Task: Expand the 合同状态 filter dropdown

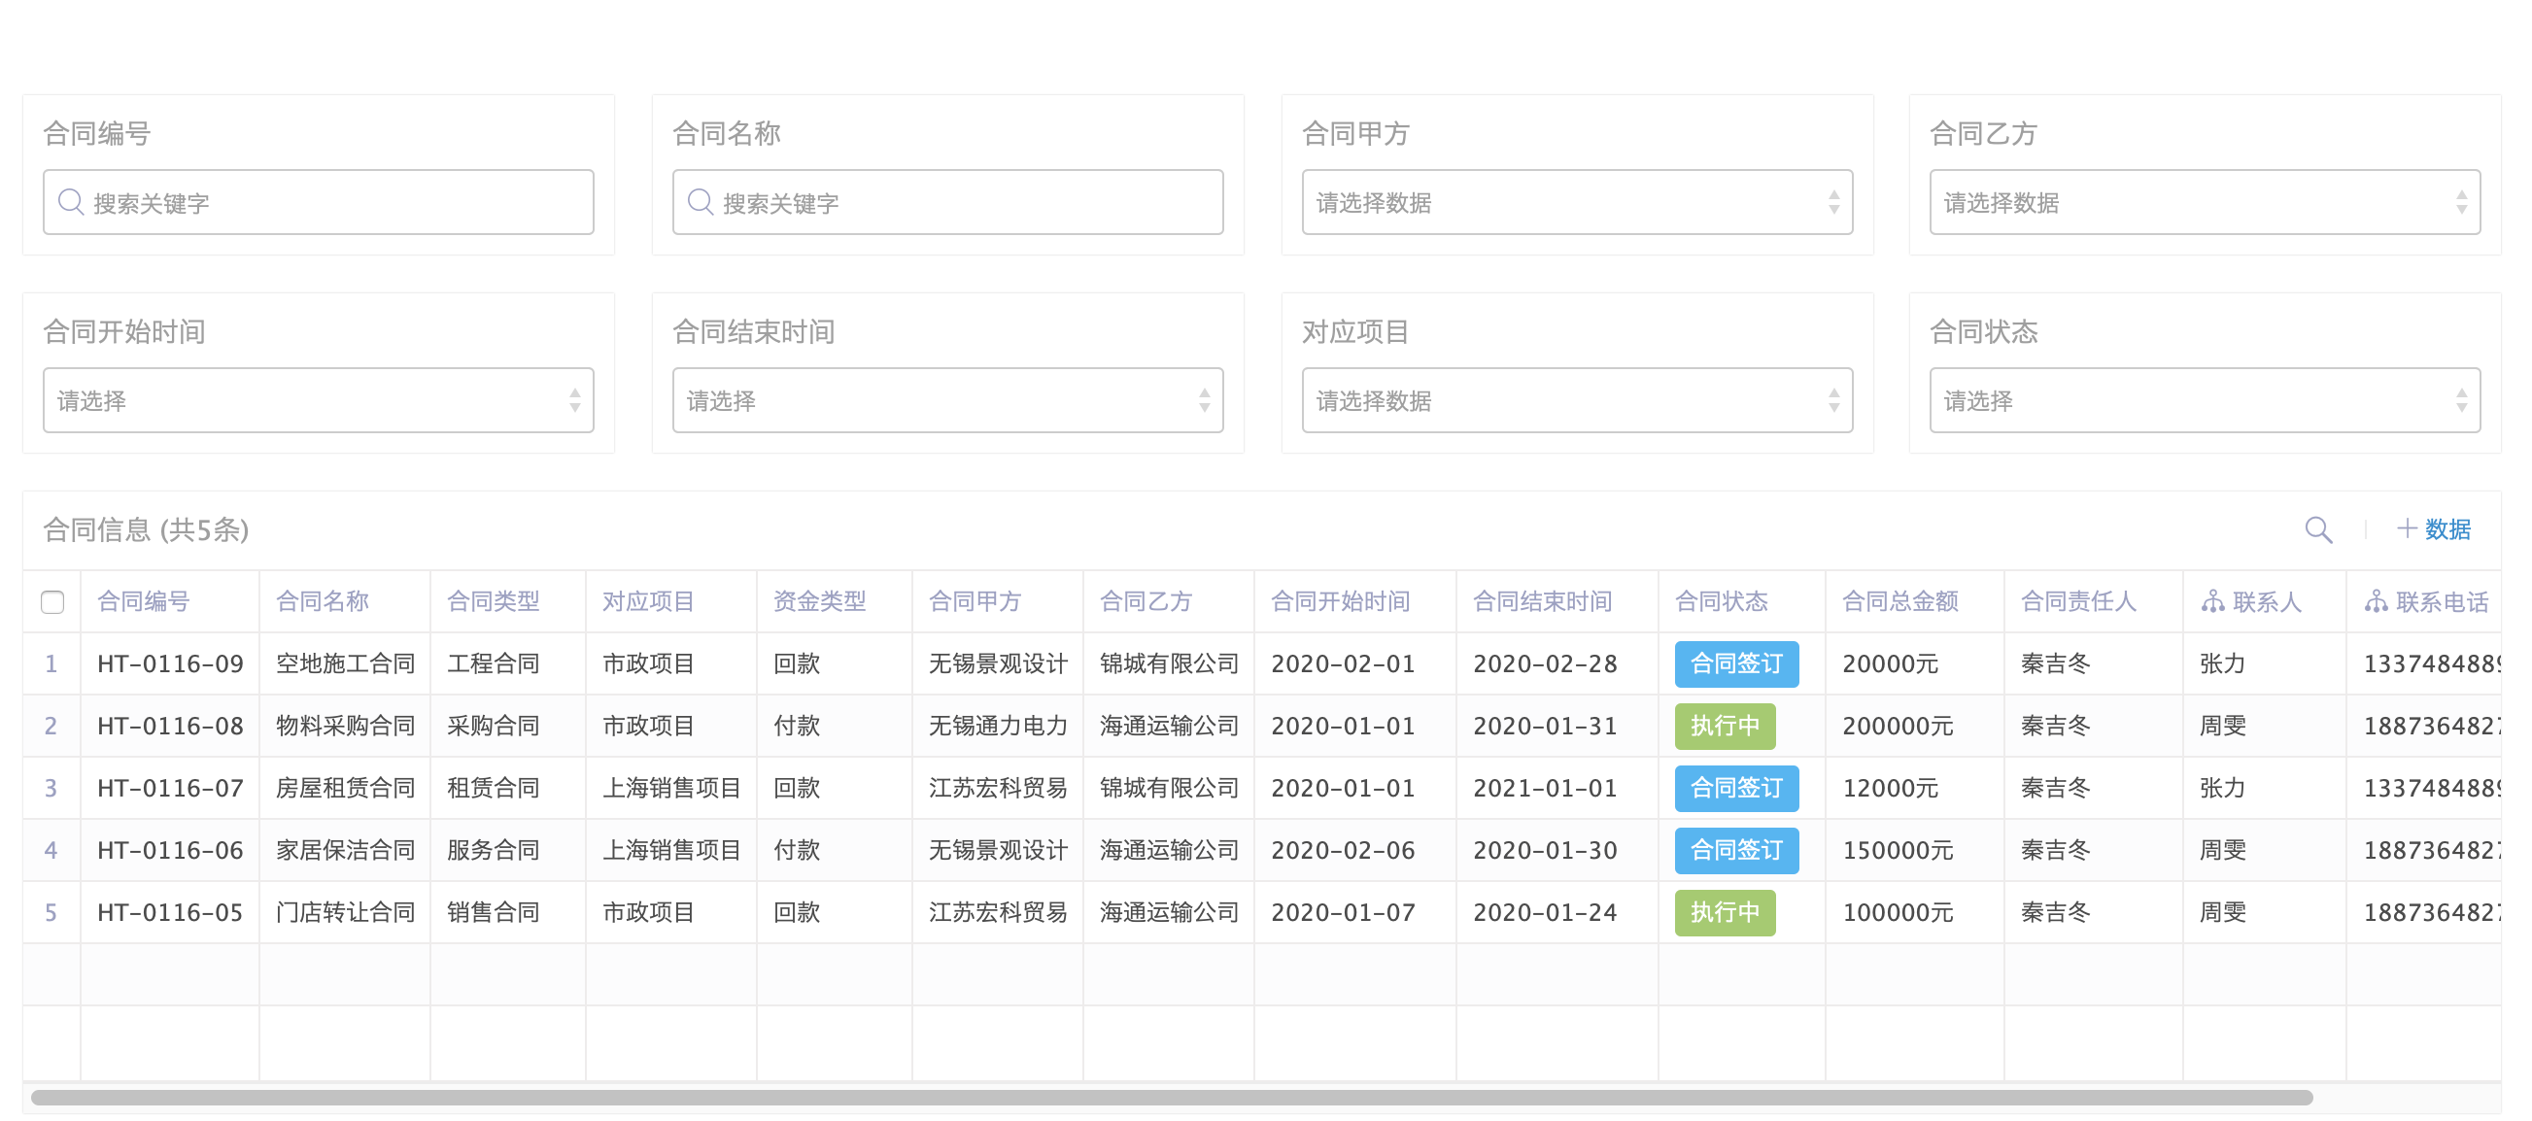Action: [2204, 401]
